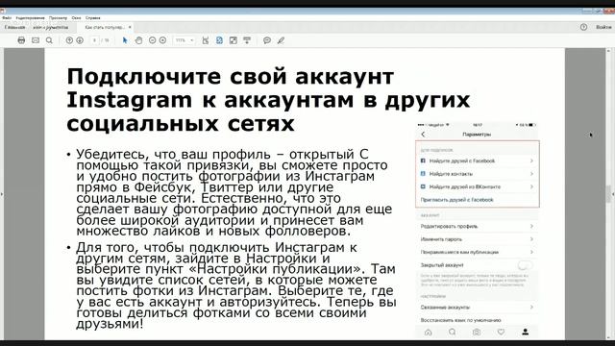Select the arrow selection tool
615x346 pixels.
click(125, 40)
